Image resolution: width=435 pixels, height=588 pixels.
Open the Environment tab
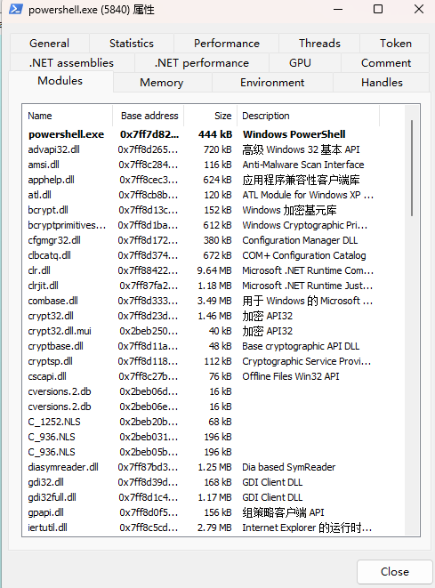pos(272,82)
